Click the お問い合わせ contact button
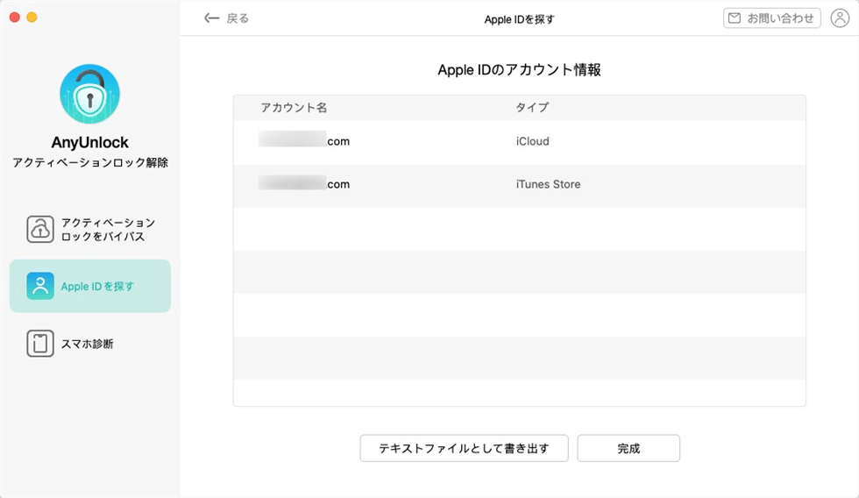859x498 pixels. (772, 18)
